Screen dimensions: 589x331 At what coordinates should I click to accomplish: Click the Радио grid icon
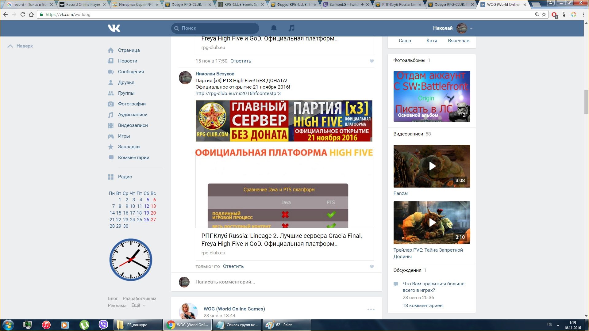[x=111, y=177]
